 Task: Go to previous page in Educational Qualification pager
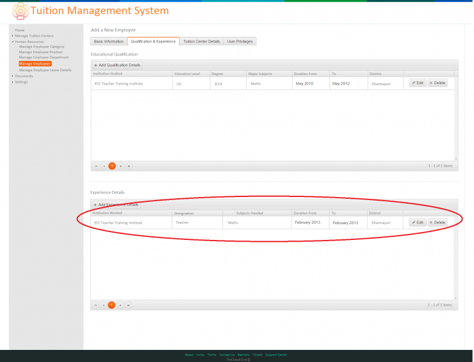coord(104,166)
